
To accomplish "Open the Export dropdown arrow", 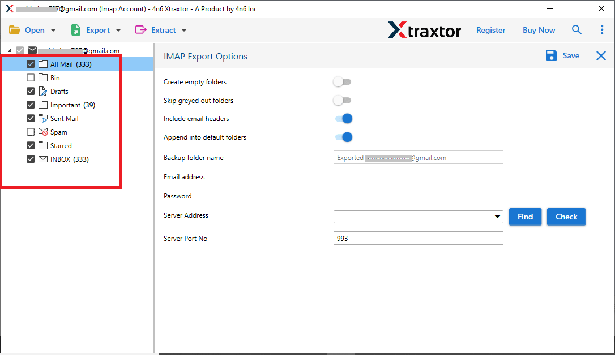I will click(x=117, y=29).
